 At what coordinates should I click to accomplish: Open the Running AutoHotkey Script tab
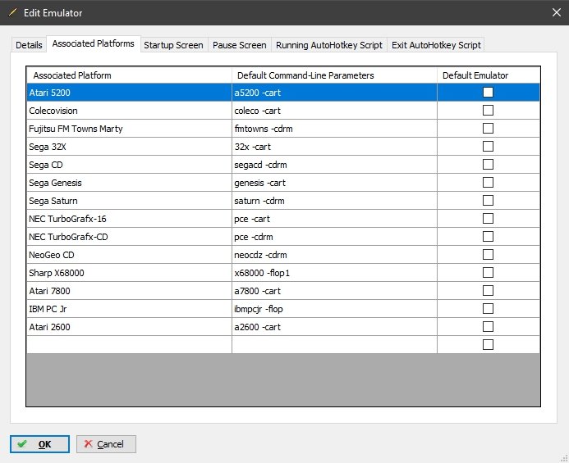click(x=329, y=45)
